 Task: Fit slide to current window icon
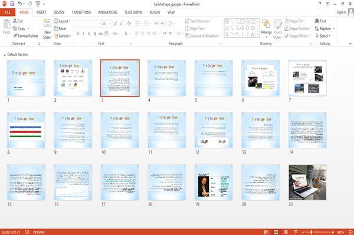(350, 232)
